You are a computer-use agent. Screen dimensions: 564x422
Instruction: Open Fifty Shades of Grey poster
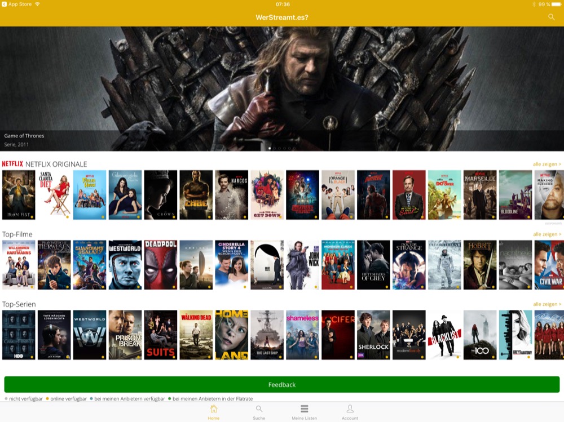coord(374,265)
